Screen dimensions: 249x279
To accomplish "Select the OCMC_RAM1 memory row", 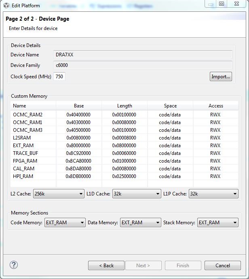I will point(124,122).
